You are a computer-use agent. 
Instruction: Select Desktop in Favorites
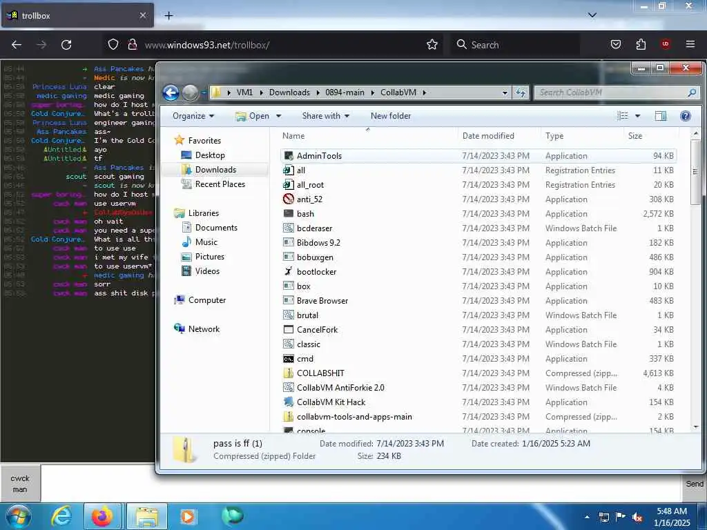210,155
